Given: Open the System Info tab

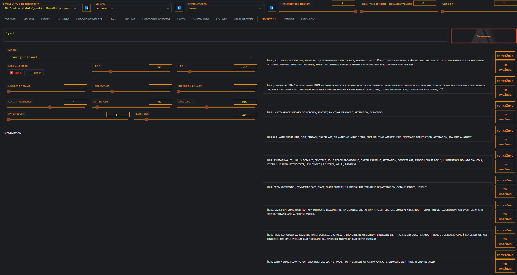Looking at the screenshot, I should click(x=201, y=19).
